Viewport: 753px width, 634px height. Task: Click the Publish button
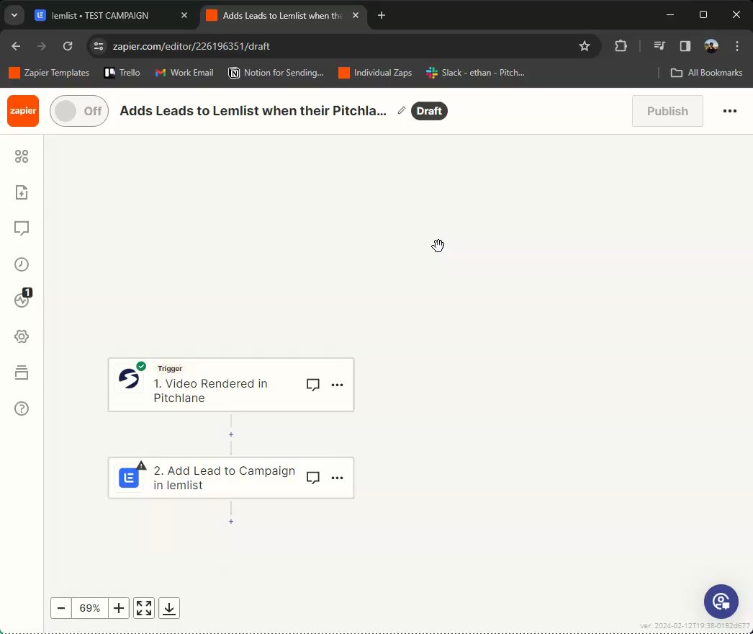667,111
